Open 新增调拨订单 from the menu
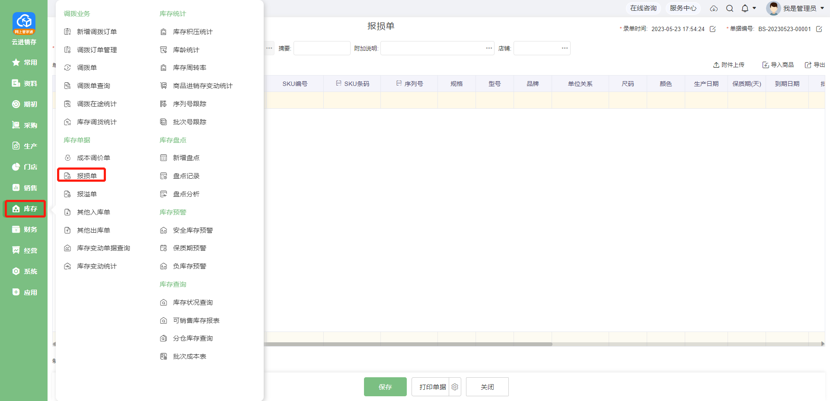 pyautogui.click(x=90, y=32)
